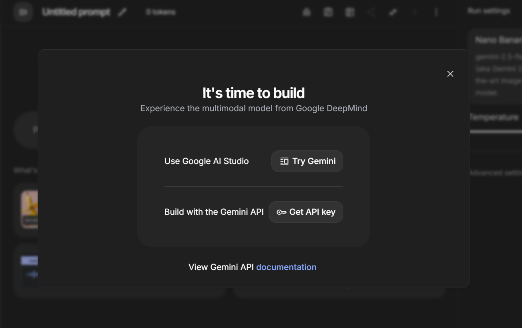522x328 pixels.
Task: Click the "It's time to build" heading
Action: (x=253, y=93)
